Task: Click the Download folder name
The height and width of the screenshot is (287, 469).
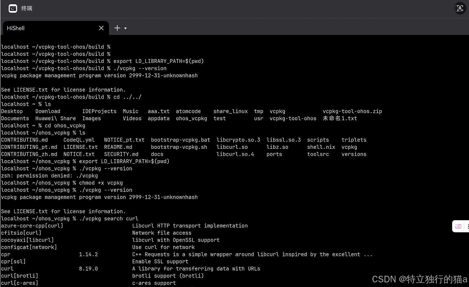Action: 48,111
